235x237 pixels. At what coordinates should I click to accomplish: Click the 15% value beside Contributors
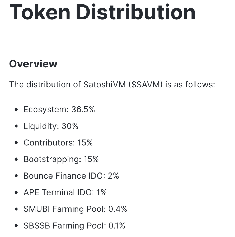coord(85,143)
